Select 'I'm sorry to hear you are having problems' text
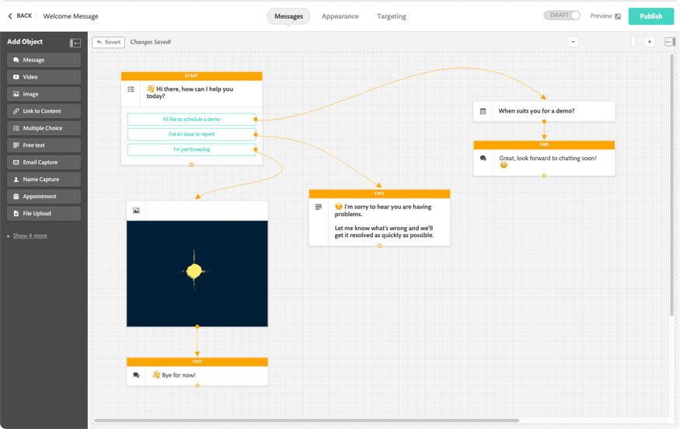Image resolution: width=680 pixels, height=429 pixels. pos(383,211)
